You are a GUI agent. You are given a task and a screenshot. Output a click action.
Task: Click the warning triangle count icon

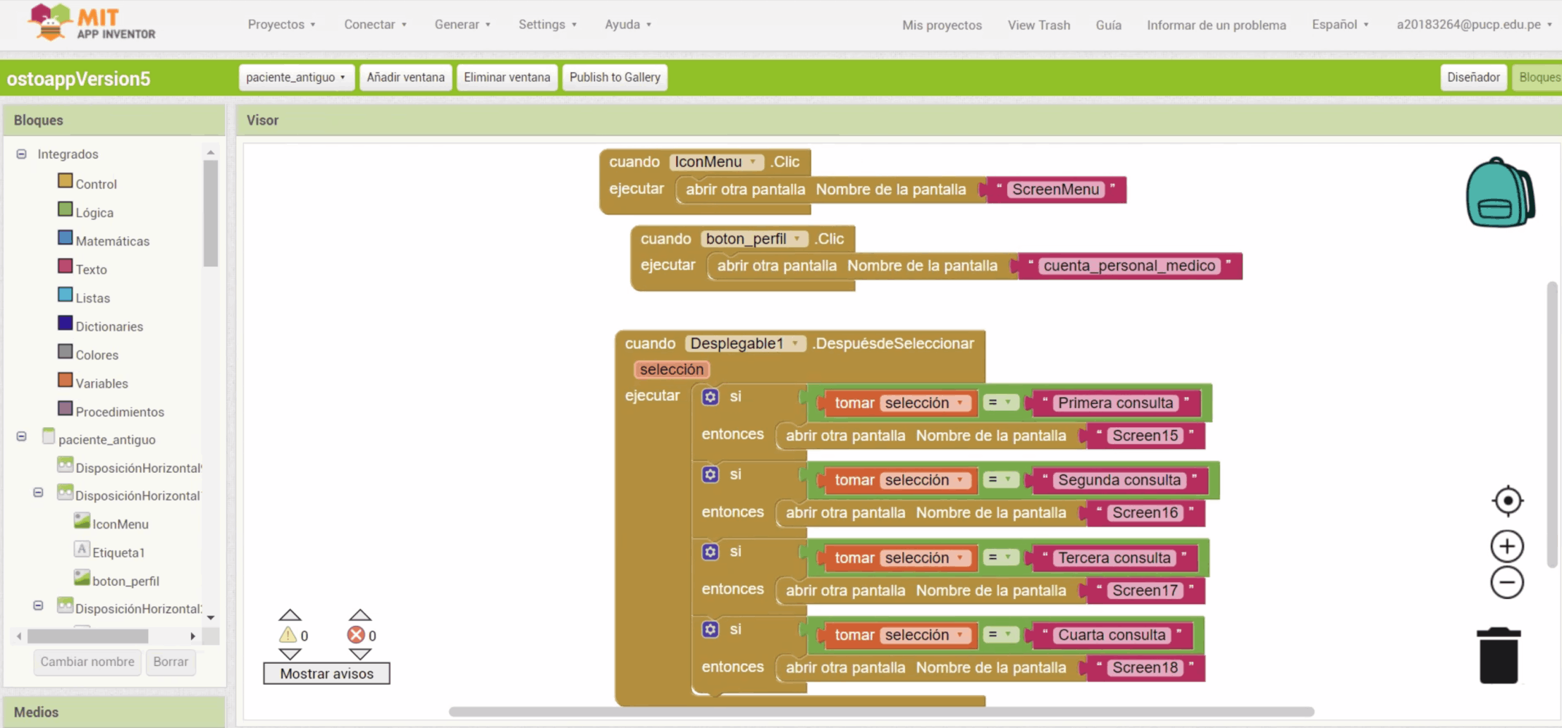click(x=288, y=635)
